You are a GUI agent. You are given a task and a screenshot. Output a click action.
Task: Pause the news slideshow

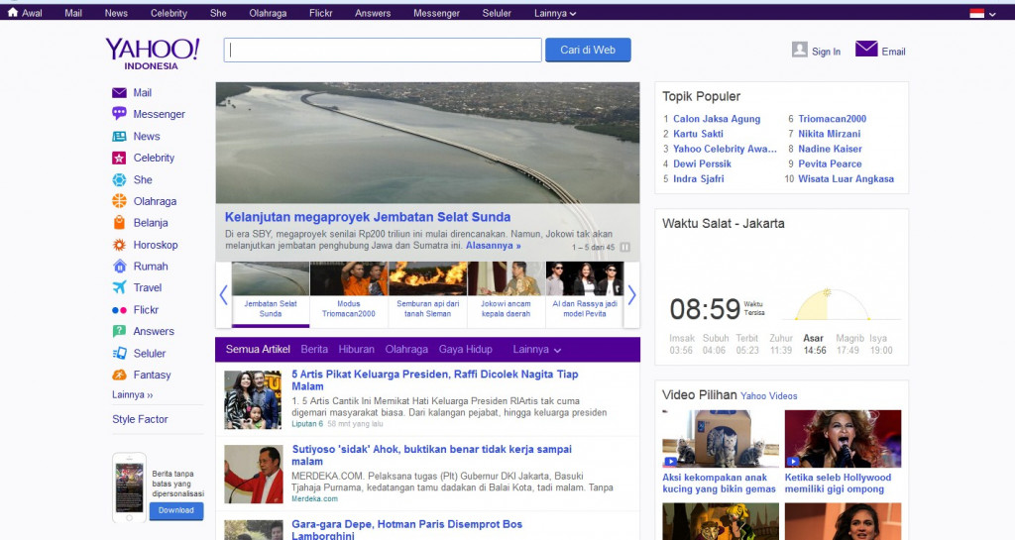[625, 248]
